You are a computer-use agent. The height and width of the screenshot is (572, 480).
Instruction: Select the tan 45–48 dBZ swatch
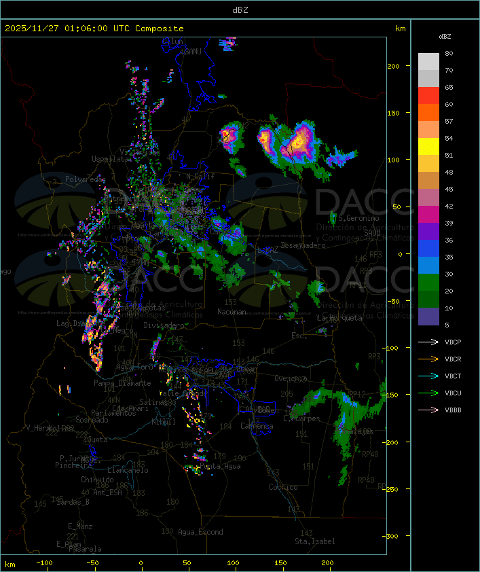(x=428, y=180)
